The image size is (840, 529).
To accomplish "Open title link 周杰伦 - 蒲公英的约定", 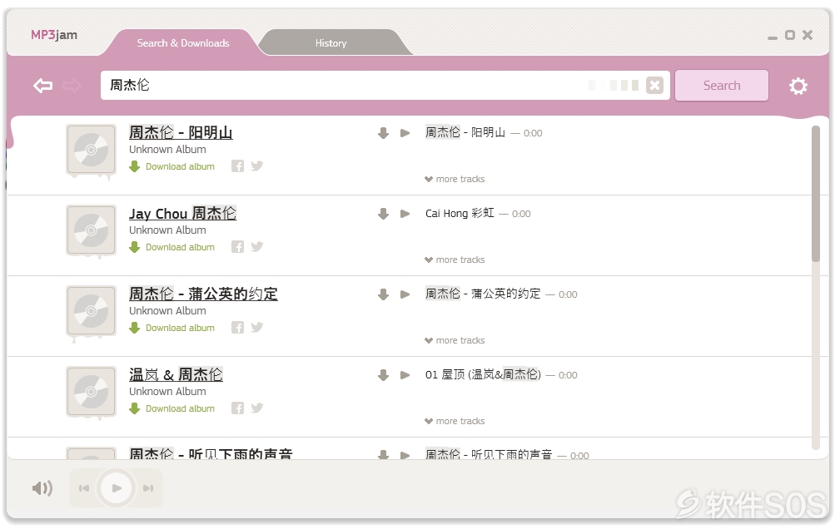I will tap(203, 294).
